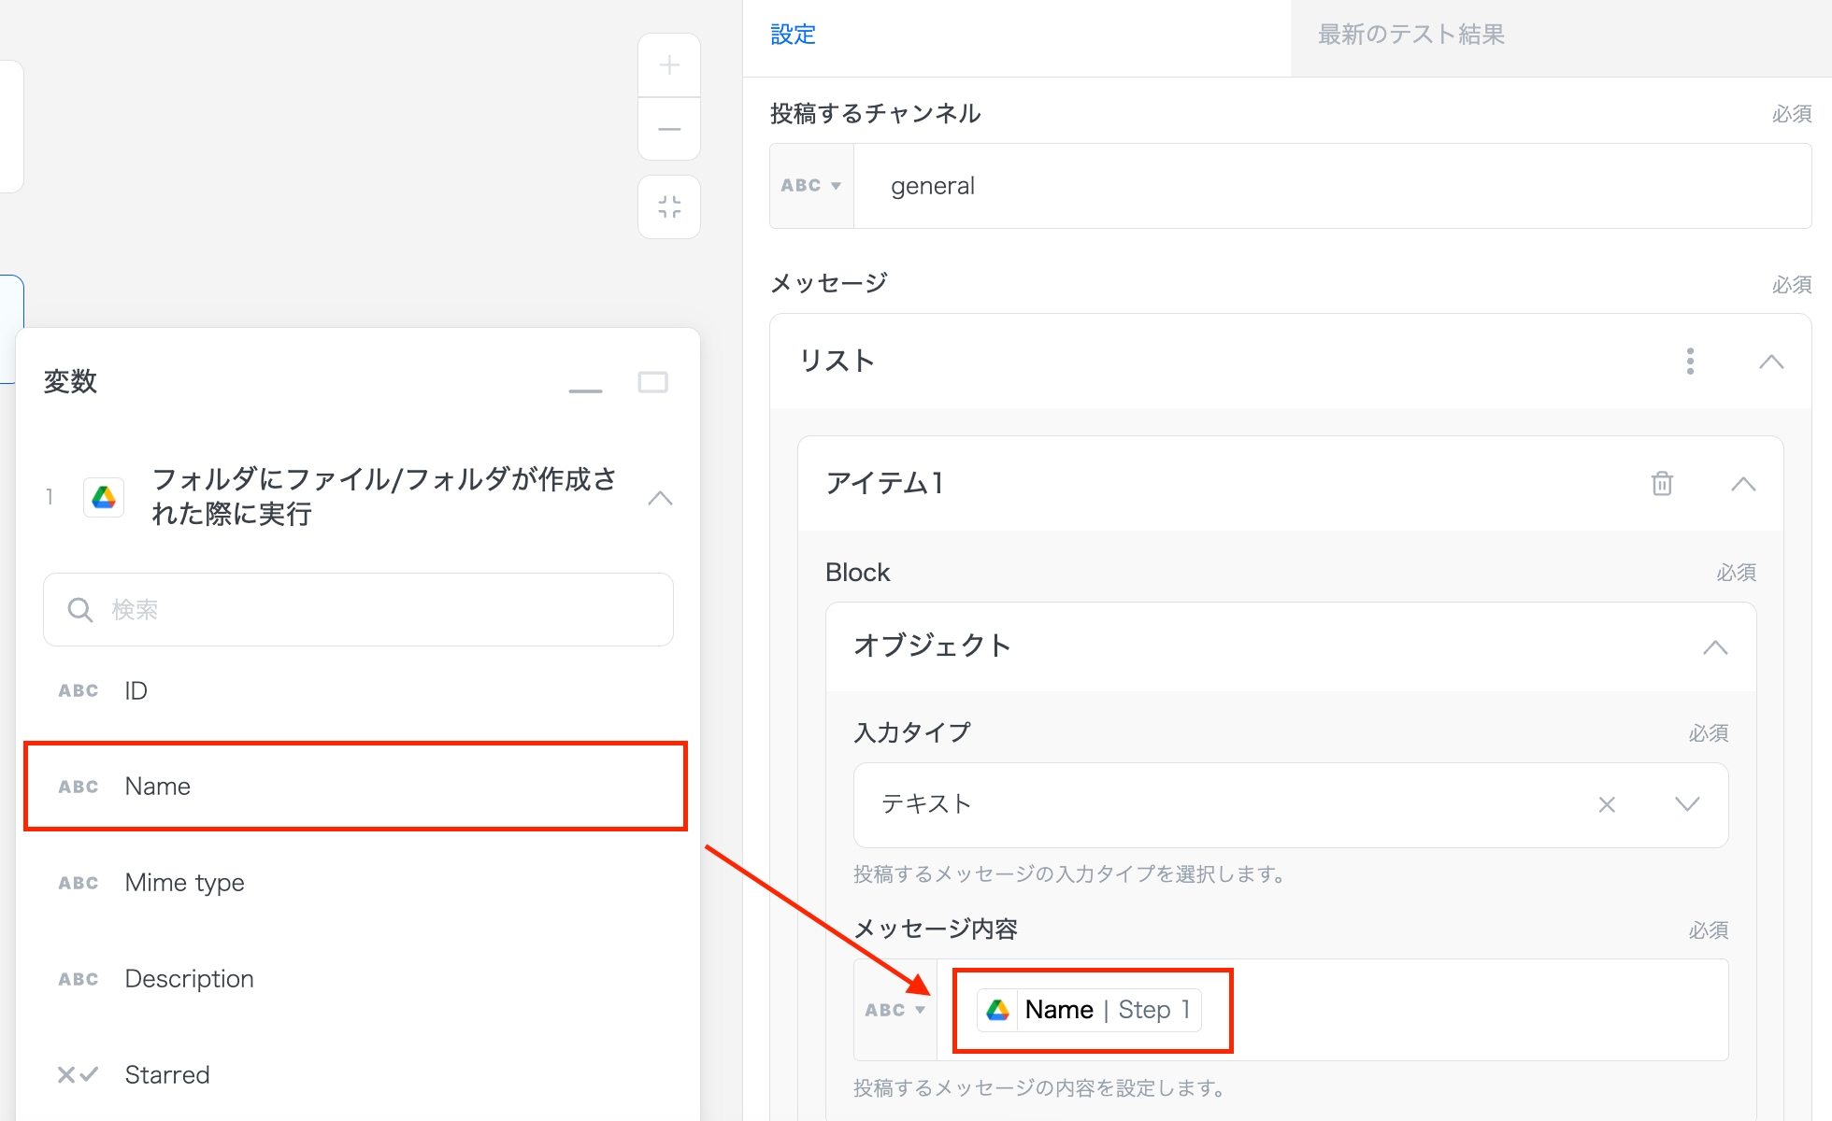The width and height of the screenshot is (1832, 1121).
Task: Delete アイテム1 with trash icon
Action: [x=1662, y=484]
